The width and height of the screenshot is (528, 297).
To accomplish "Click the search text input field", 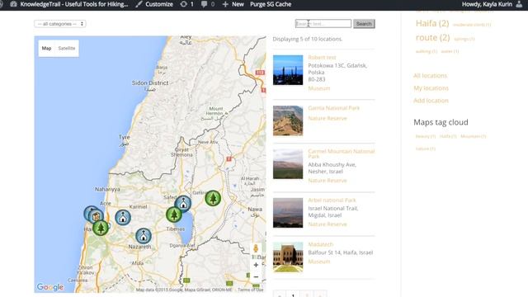I will [323, 24].
